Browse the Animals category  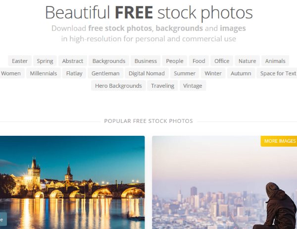[275, 61]
